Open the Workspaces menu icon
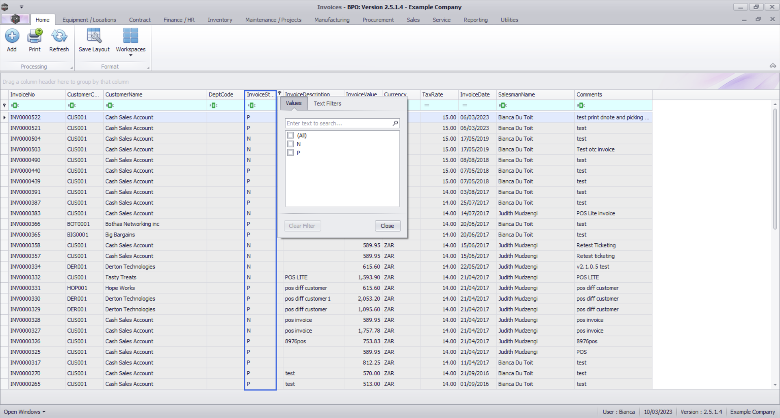The width and height of the screenshot is (780, 418). (x=130, y=36)
